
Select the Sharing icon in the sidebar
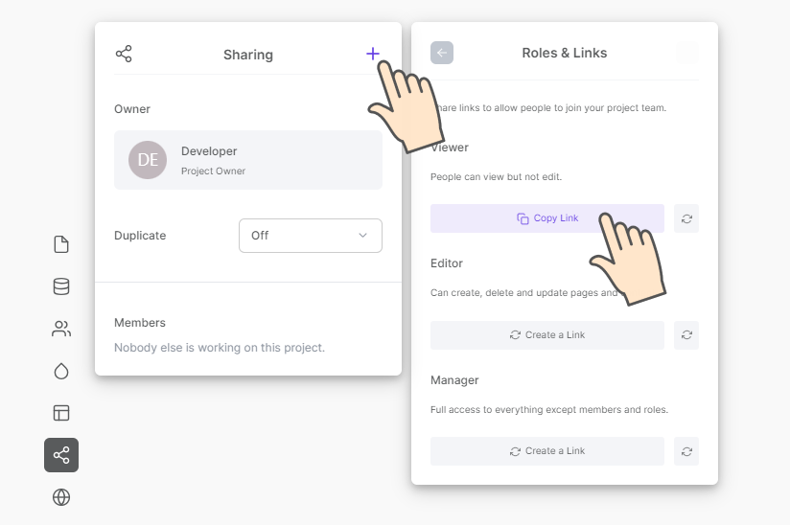(61, 455)
